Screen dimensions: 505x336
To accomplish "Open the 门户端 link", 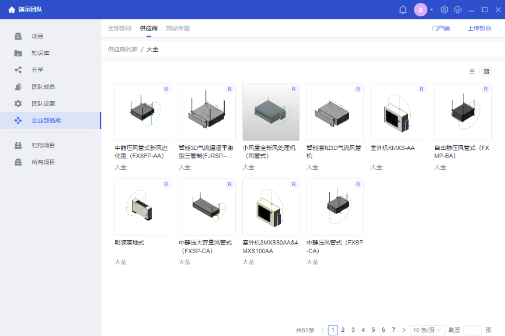I will click(x=441, y=29).
